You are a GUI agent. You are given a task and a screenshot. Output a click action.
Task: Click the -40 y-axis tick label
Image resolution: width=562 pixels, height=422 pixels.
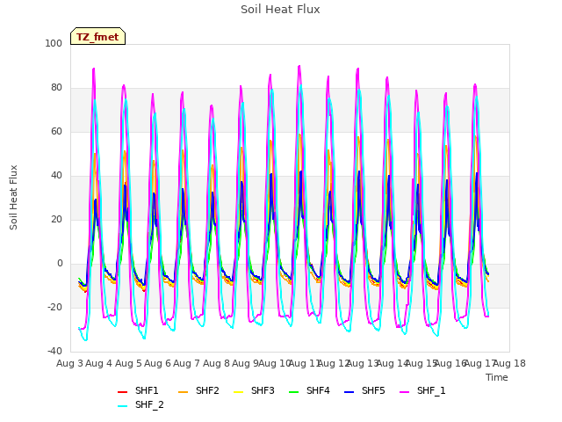coord(54,351)
